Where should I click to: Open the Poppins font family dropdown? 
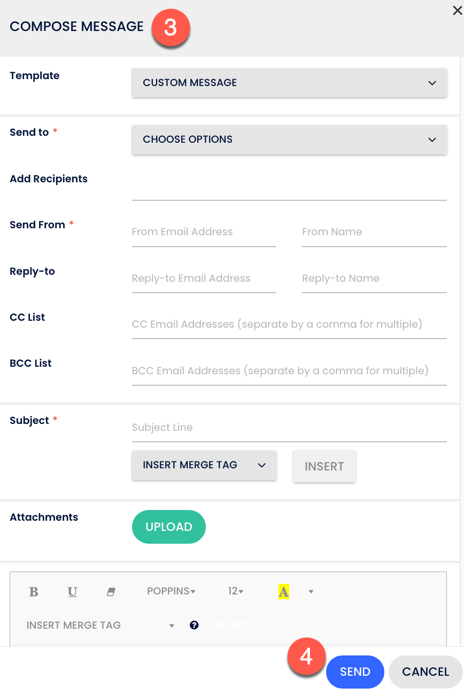[171, 591]
